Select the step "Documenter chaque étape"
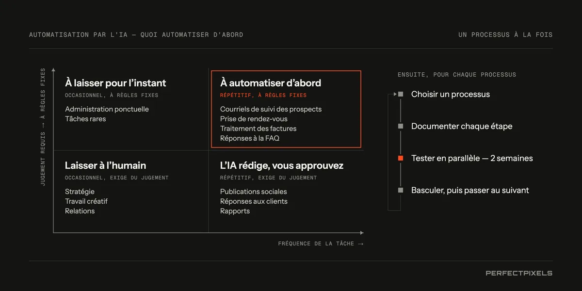582x291 pixels. coord(462,126)
